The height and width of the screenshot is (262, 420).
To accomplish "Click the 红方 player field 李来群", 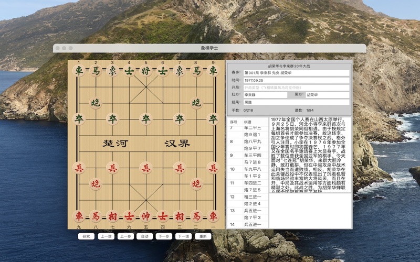I will (x=265, y=95).
